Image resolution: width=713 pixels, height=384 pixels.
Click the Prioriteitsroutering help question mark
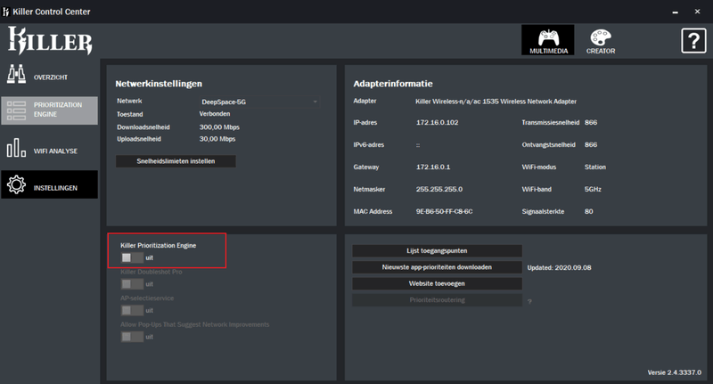(530, 301)
